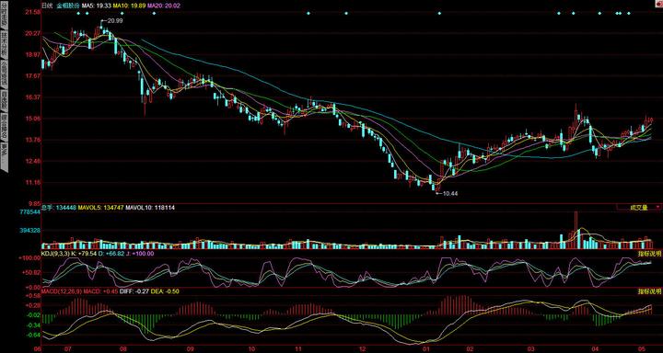Click the 12 month label on time axis

[x=362, y=349]
